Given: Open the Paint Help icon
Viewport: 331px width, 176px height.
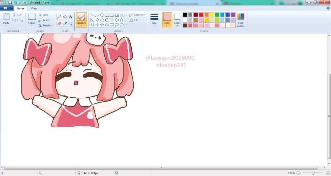Looking at the screenshot, I should (x=328, y=8).
